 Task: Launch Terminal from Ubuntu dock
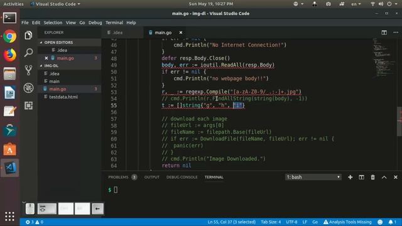point(10,18)
